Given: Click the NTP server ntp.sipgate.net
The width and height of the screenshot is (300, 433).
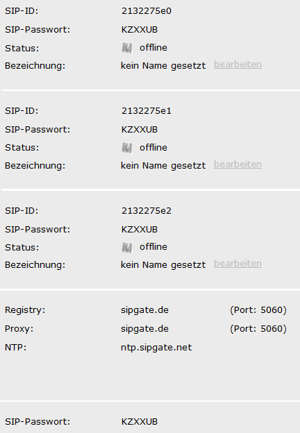Looking at the screenshot, I should point(156,348).
